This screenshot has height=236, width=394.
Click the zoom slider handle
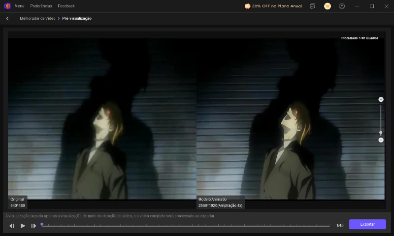click(381, 132)
